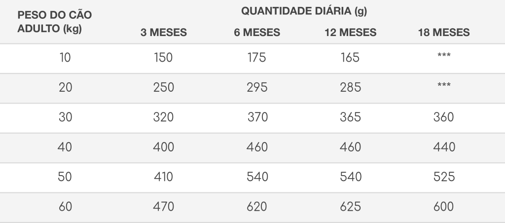
Task: Select the 175 value at 6 months
Action: (256, 58)
